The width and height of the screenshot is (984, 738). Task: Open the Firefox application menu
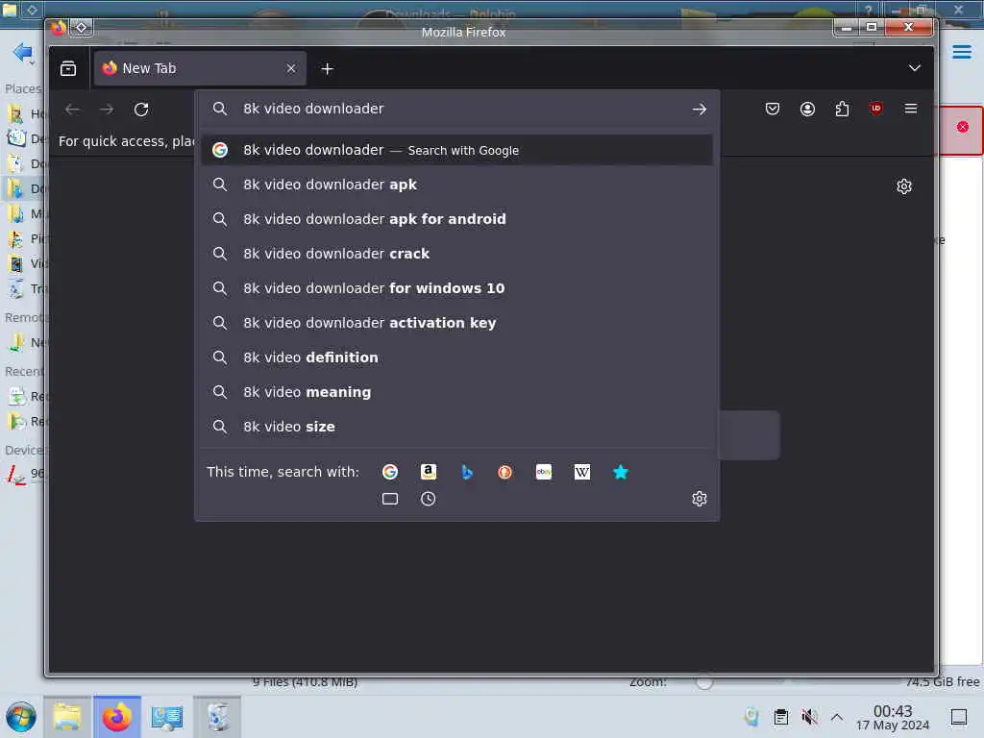pos(911,109)
